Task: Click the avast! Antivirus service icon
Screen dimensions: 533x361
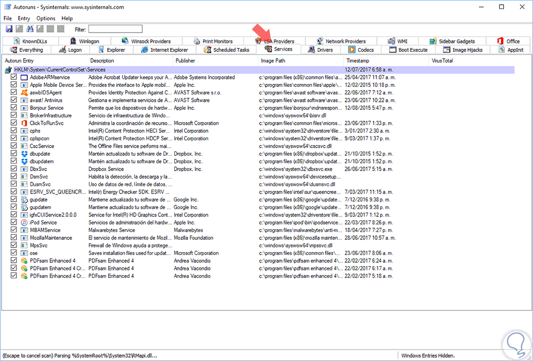Action: 24,100
